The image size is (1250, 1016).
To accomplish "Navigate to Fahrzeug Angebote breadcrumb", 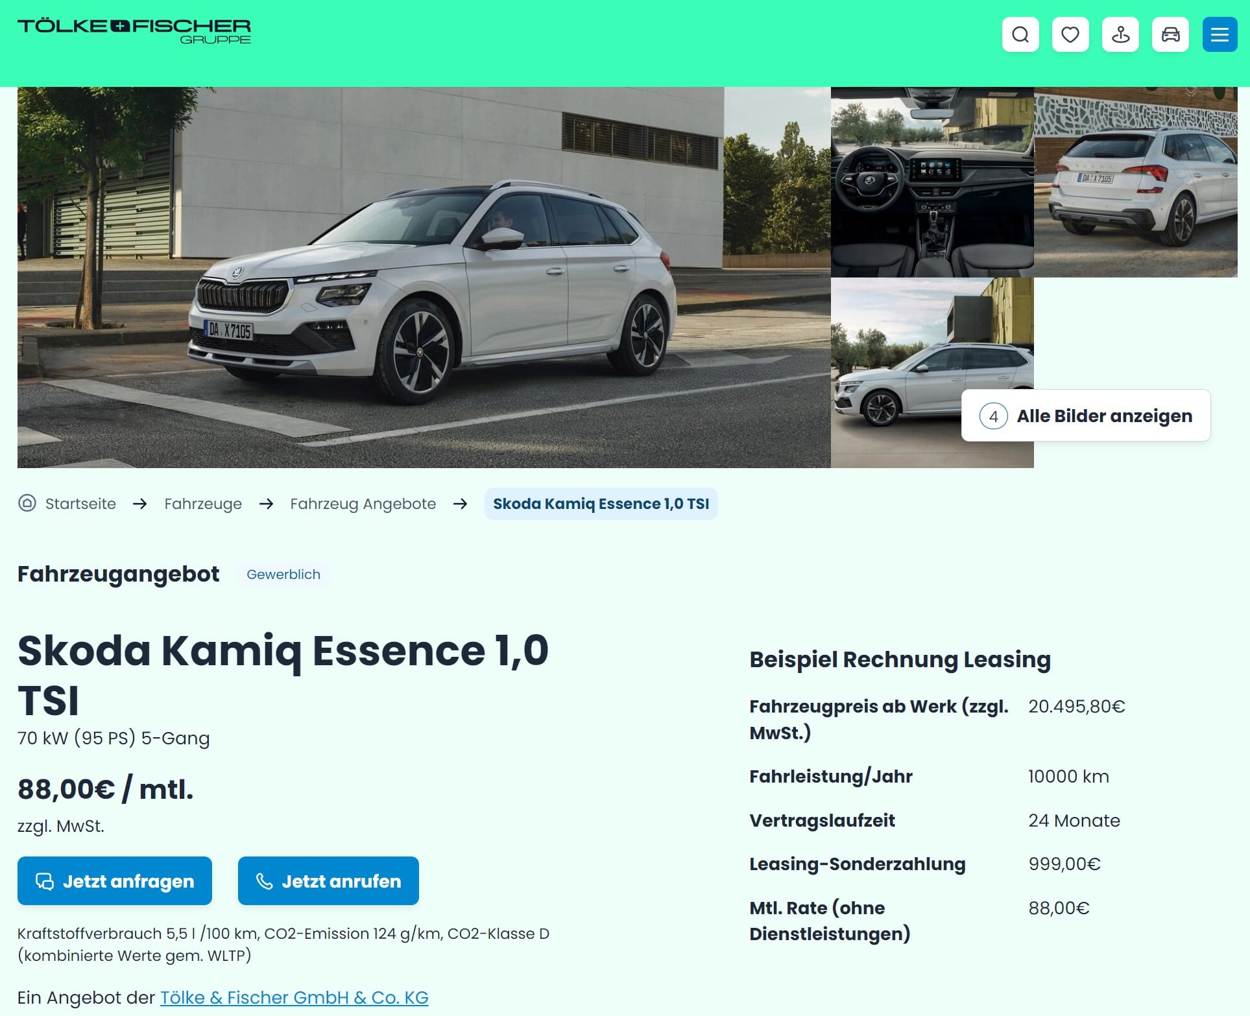I will coord(363,504).
